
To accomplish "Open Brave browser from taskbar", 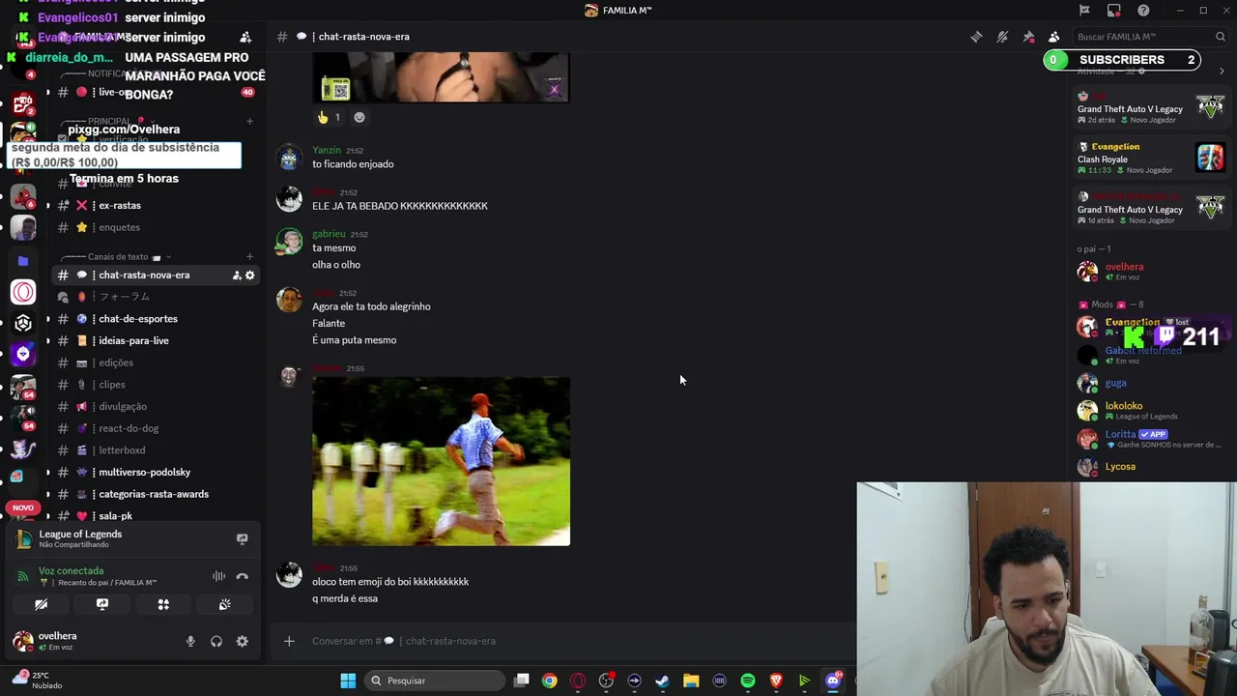I will click(x=776, y=681).
